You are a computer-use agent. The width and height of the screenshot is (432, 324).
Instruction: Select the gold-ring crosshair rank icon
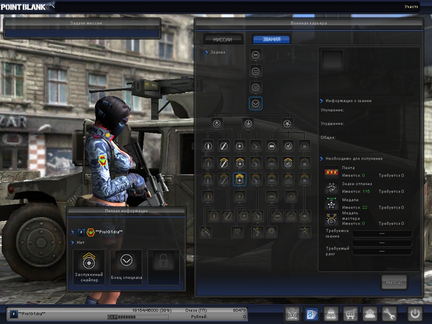[240, 197]
